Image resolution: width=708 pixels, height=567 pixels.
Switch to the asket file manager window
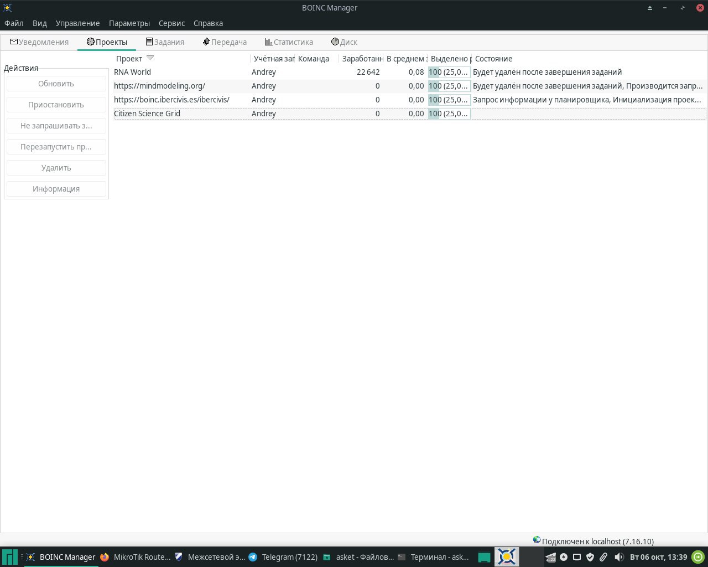pyautogui.click(x=358, y=557)
